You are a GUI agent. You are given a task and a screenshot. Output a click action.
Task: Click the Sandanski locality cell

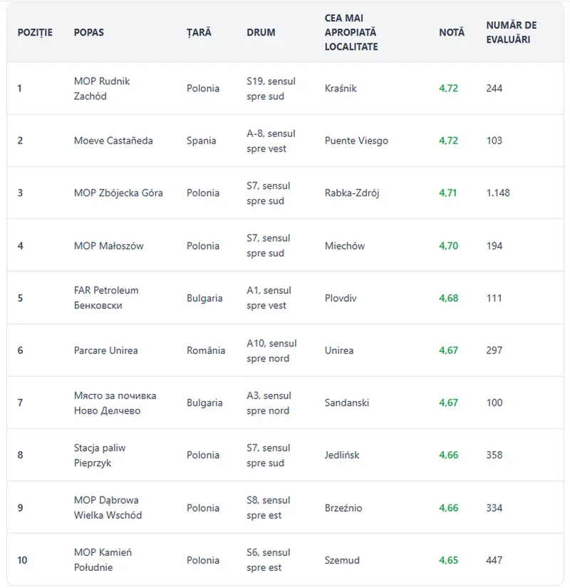click(x=346, y=402)
